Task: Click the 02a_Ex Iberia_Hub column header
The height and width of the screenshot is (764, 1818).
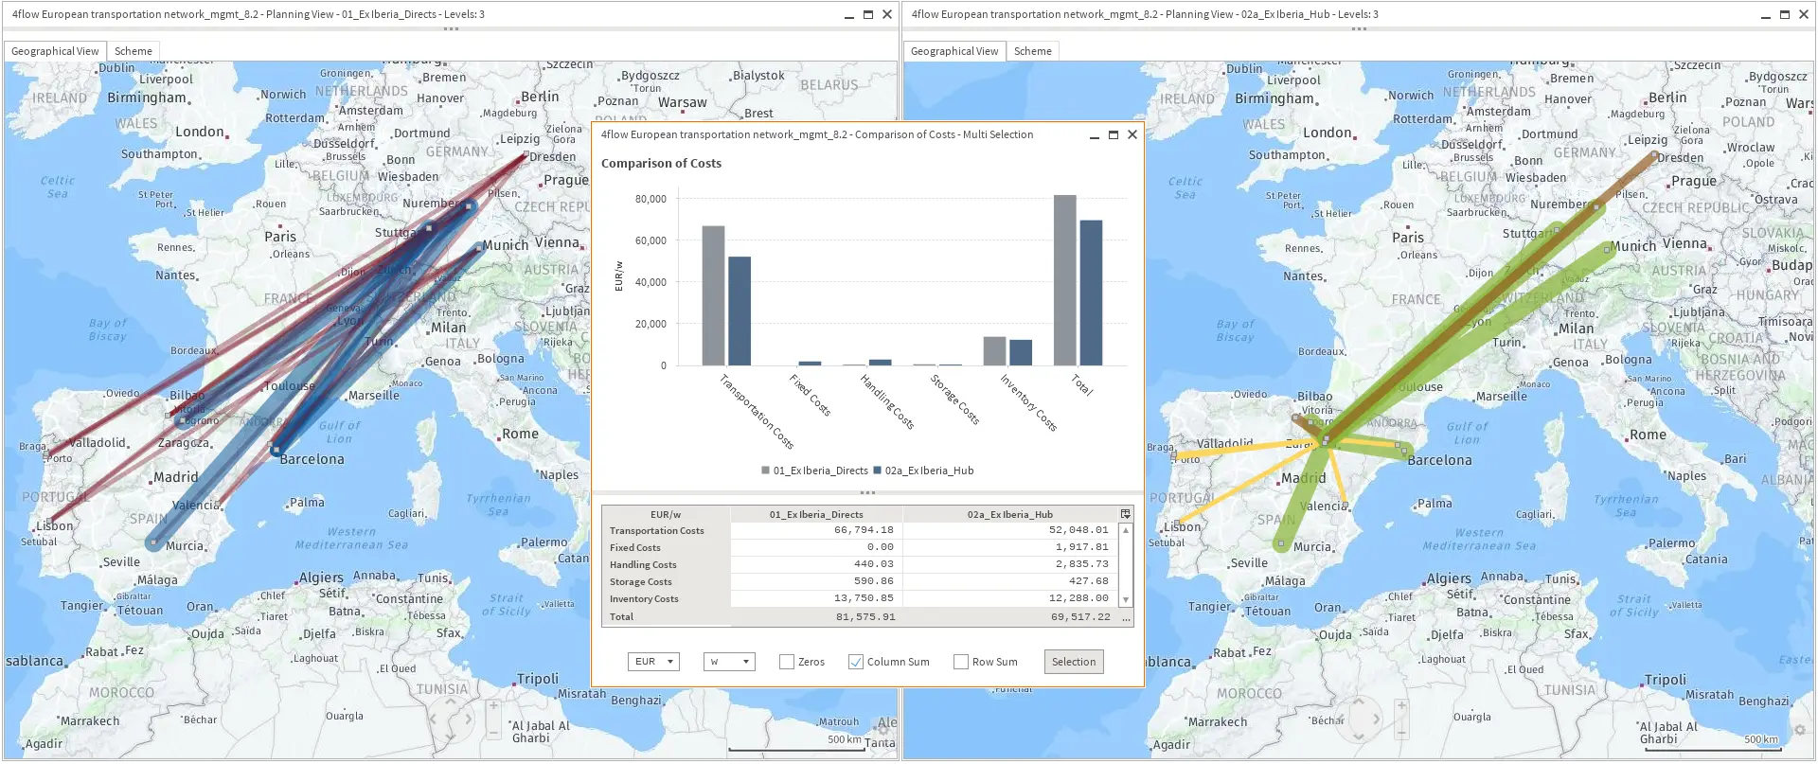Action: (x=1009, y=515)
